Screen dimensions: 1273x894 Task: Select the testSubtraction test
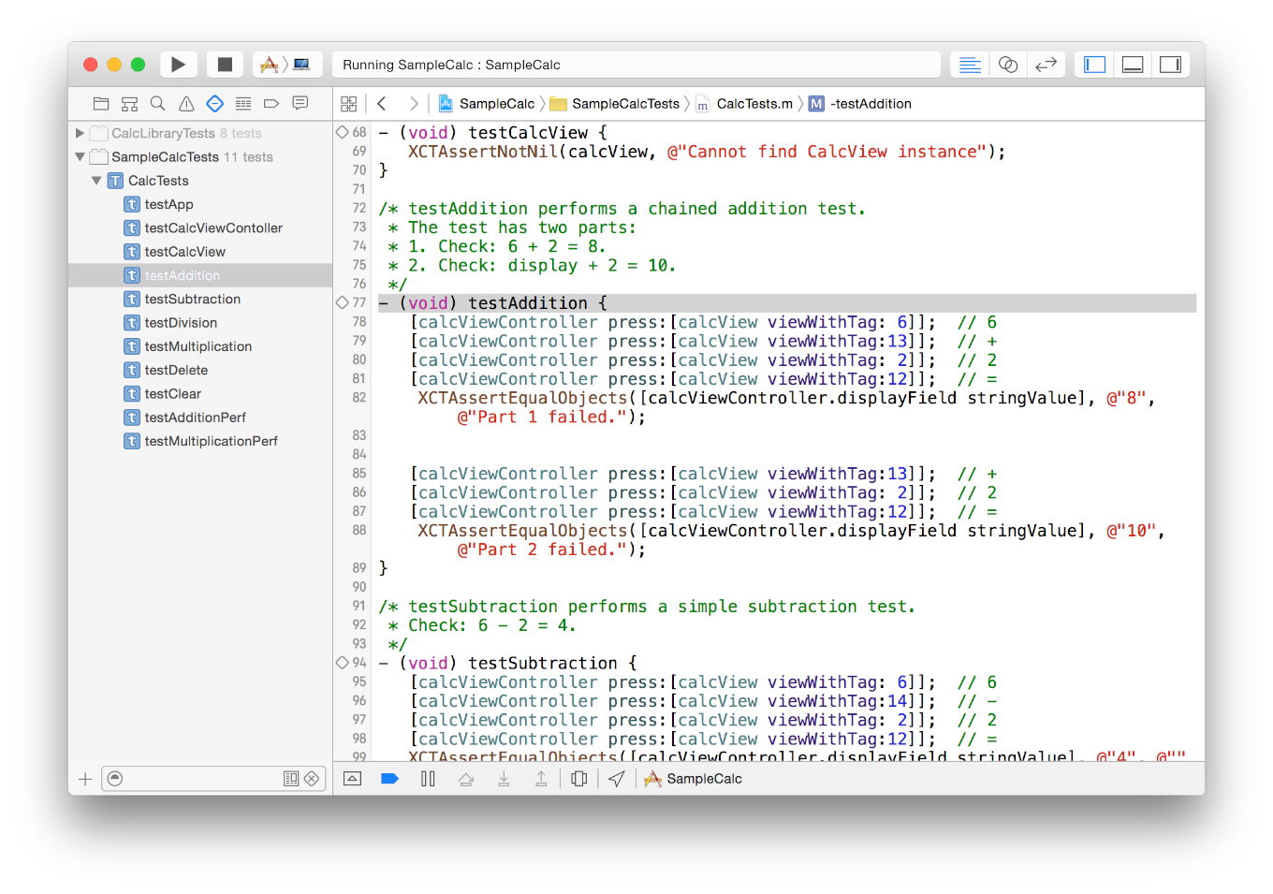click(x=192, y=300)
